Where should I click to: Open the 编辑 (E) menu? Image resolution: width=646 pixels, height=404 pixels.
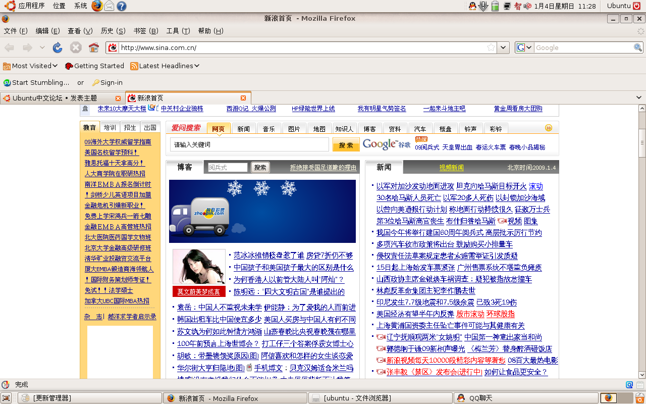47,31
